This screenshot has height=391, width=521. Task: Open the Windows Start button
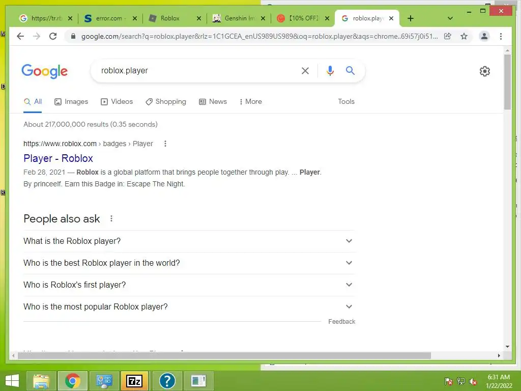tap(12, 381)
